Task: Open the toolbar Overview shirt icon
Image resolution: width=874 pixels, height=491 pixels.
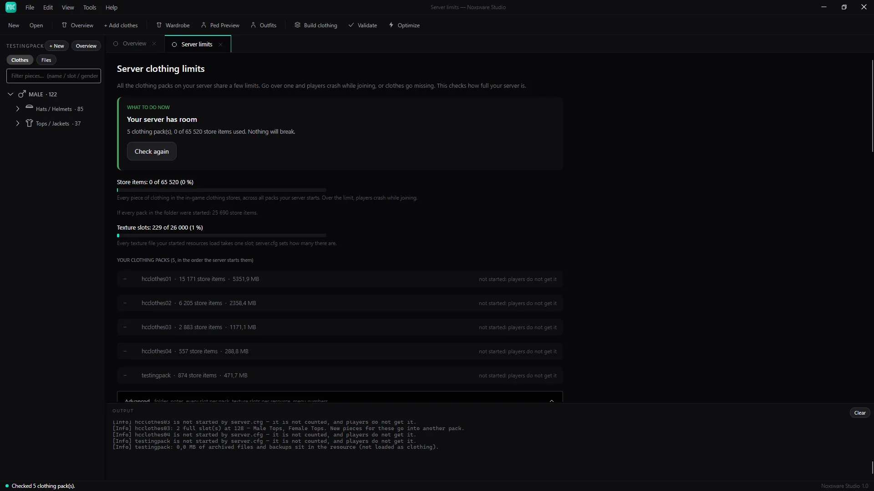Action: coord(64,25)
